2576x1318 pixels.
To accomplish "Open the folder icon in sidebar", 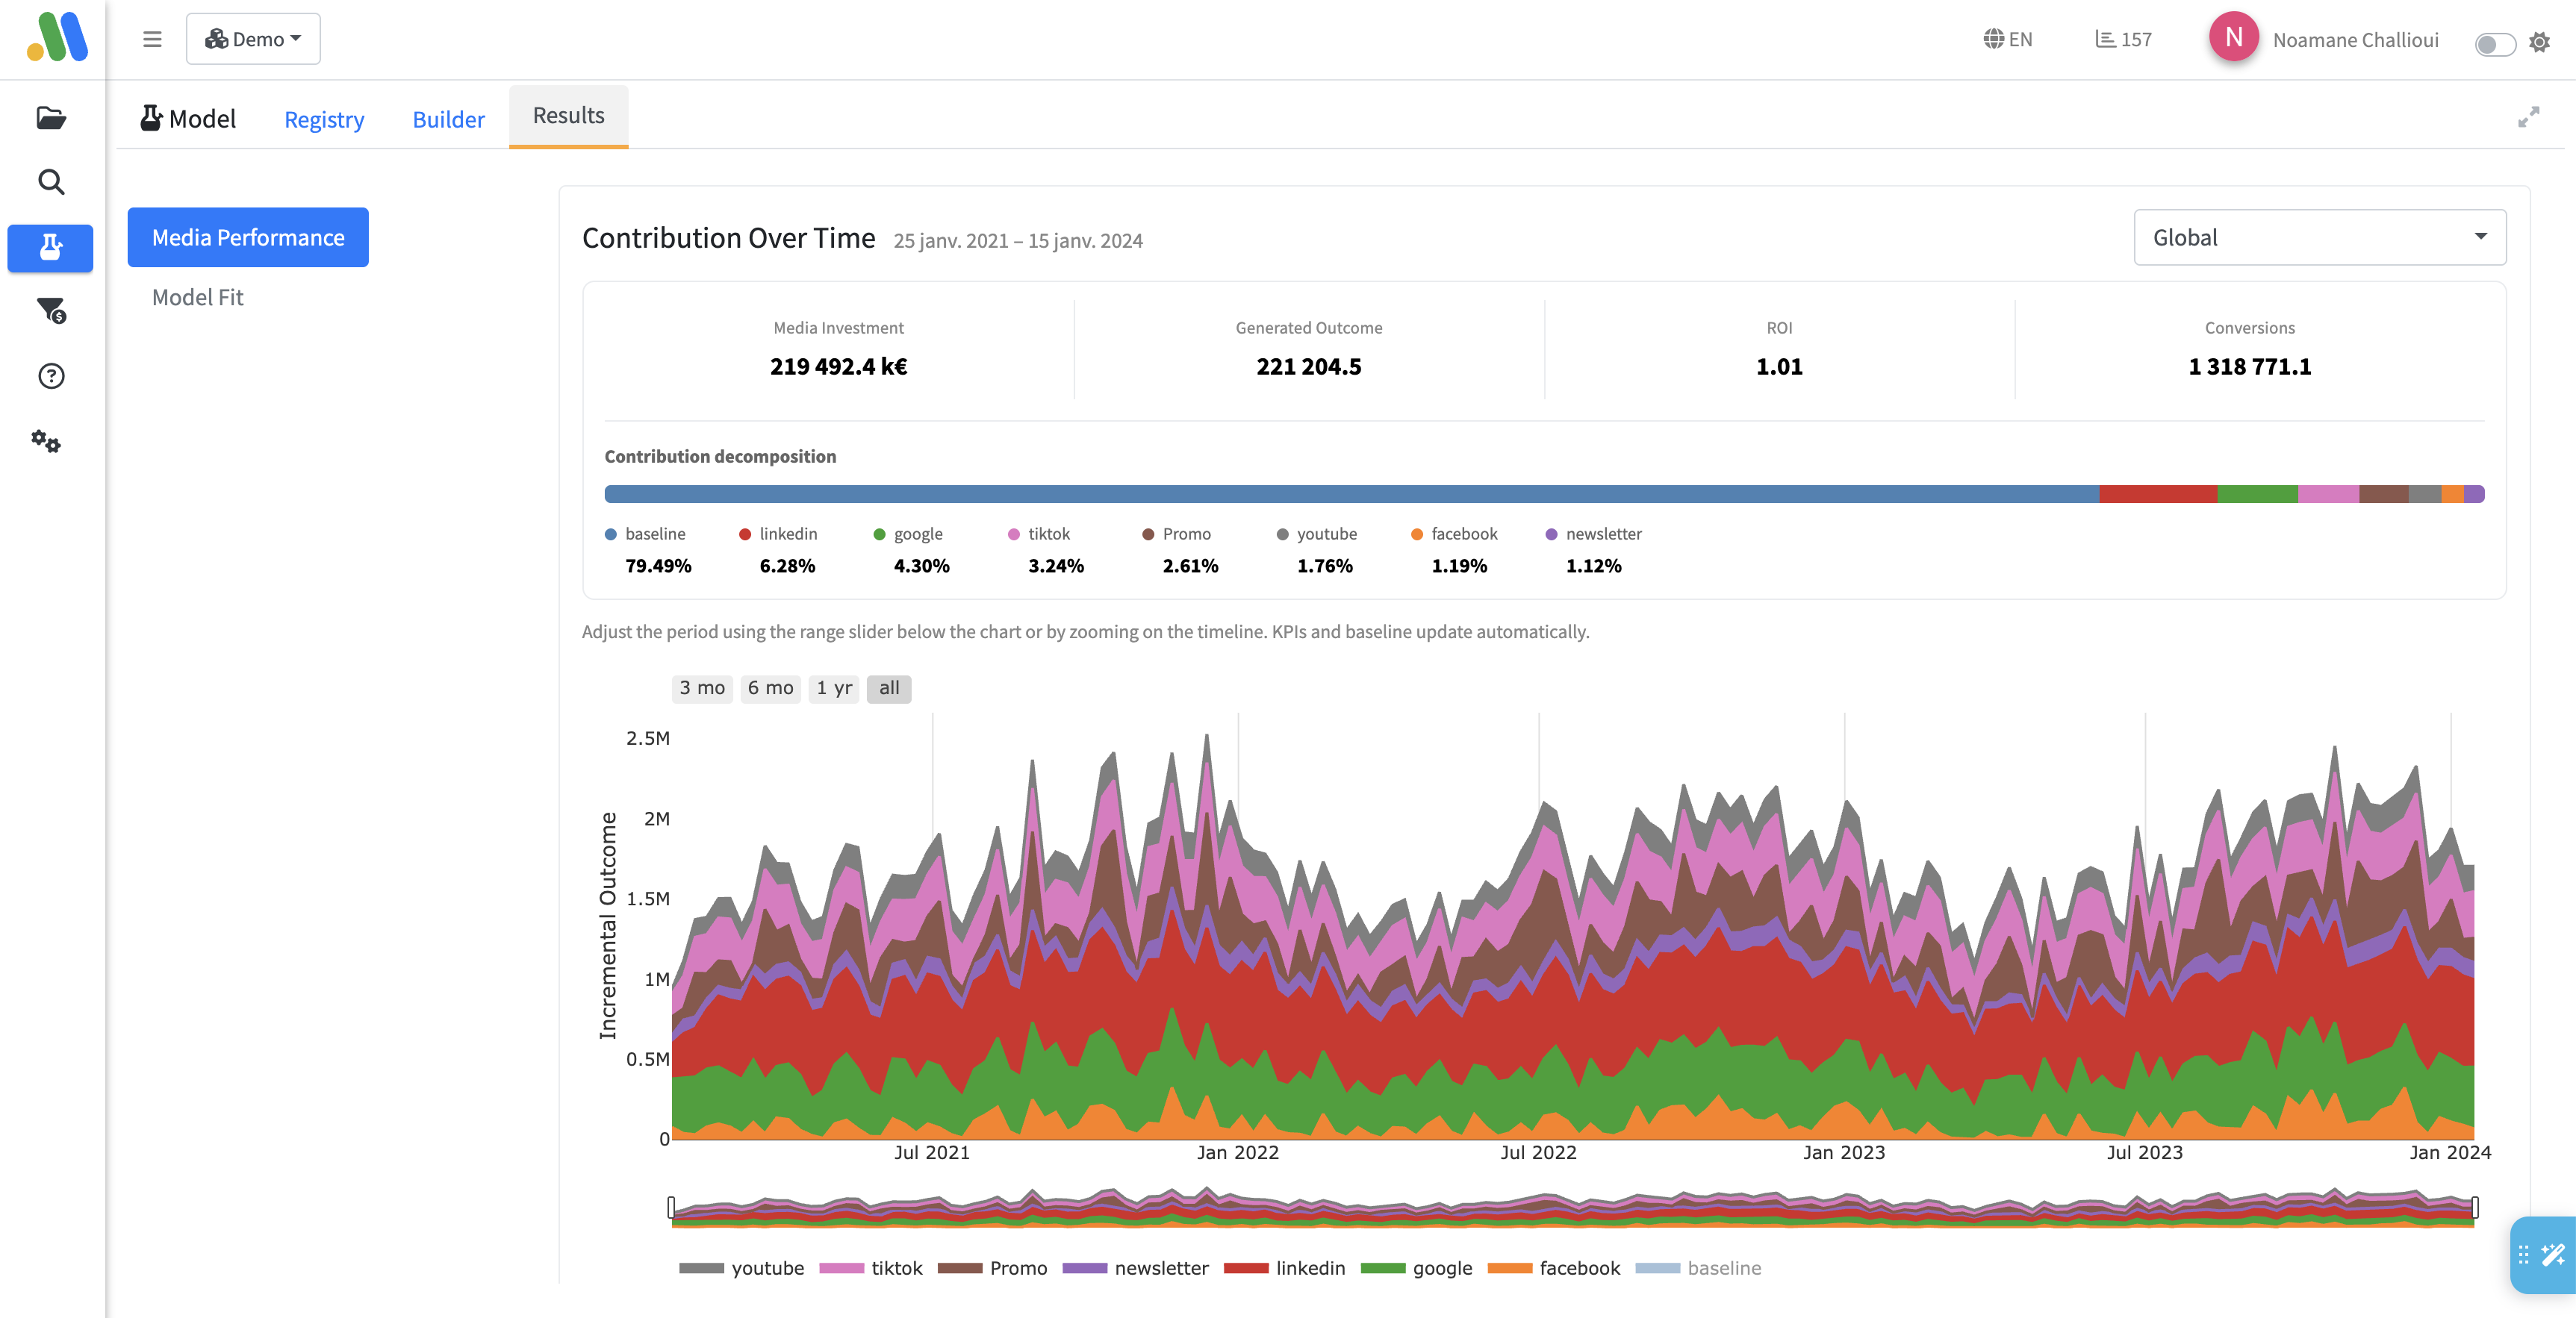I will point(51,118).
